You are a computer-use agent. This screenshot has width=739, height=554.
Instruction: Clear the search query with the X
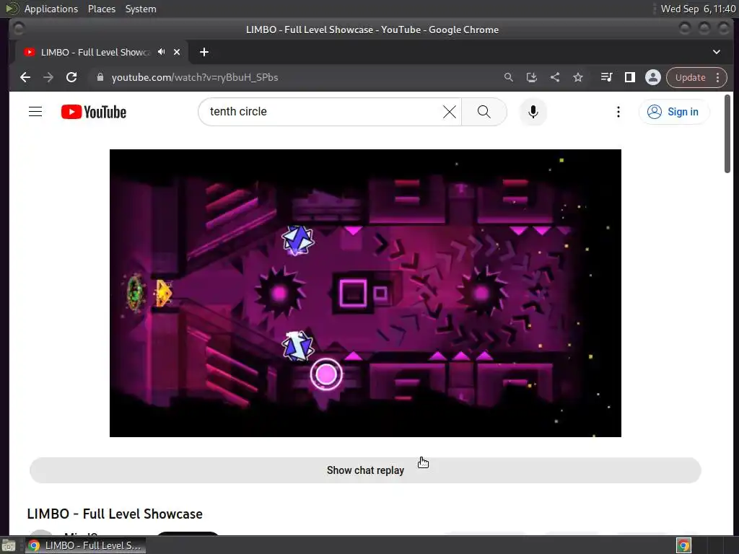pyautogui.click(x=450, y=112)
